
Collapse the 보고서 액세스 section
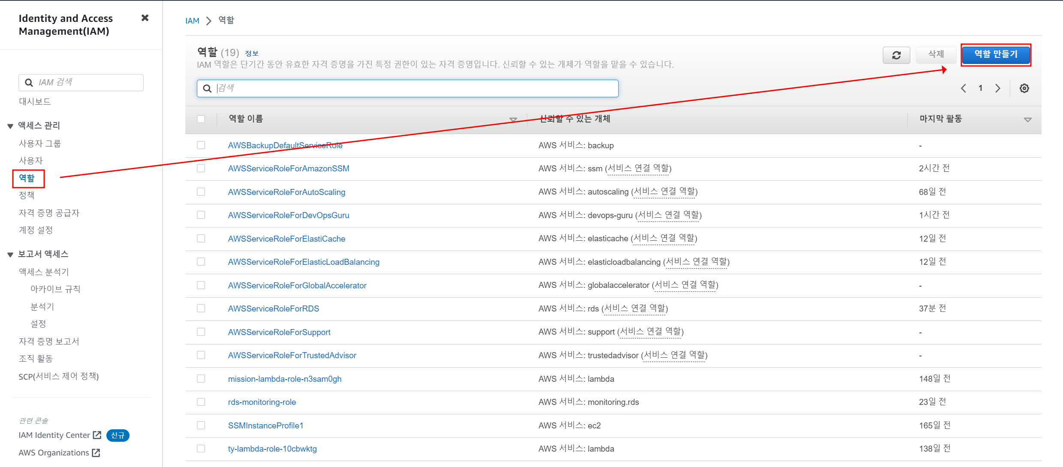click(x=10, y=254)
